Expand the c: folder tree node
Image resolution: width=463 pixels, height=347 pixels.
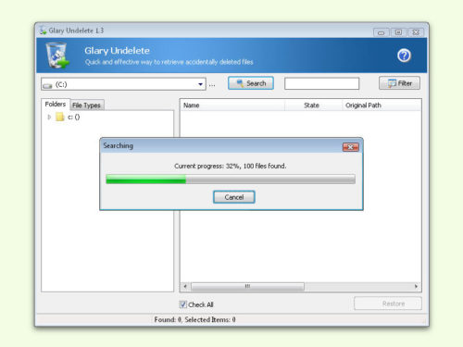[49, 117]
